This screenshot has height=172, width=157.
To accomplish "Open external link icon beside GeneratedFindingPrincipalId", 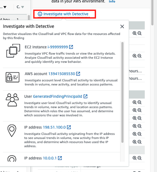I will coord(86,96).
